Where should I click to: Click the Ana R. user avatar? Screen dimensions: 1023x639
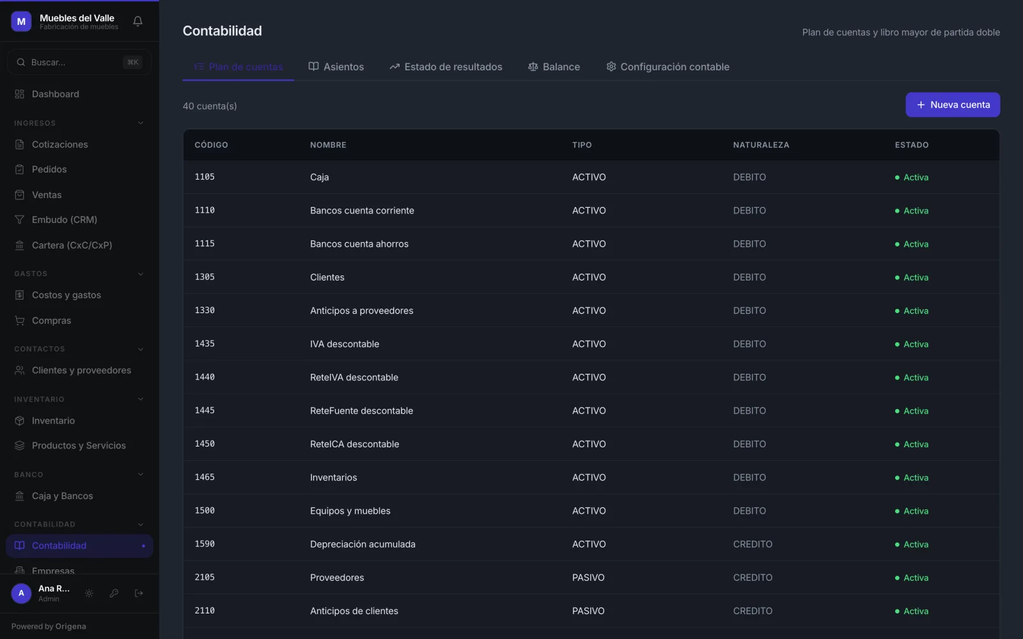pyautogui.click(x=21, y=594)
